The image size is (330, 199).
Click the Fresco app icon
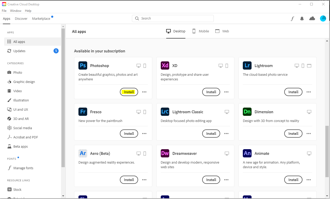(x=83, y=112)
